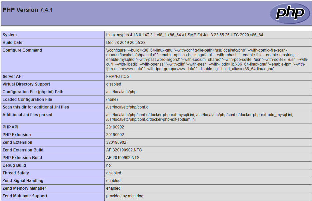Click the Debug Build label
312x201 pixels.
(14, 165)
